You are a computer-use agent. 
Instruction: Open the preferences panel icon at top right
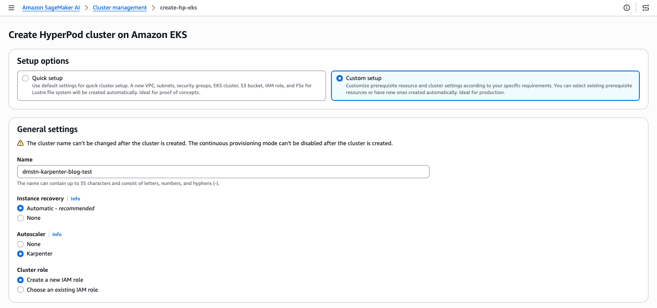click(646, 8)
